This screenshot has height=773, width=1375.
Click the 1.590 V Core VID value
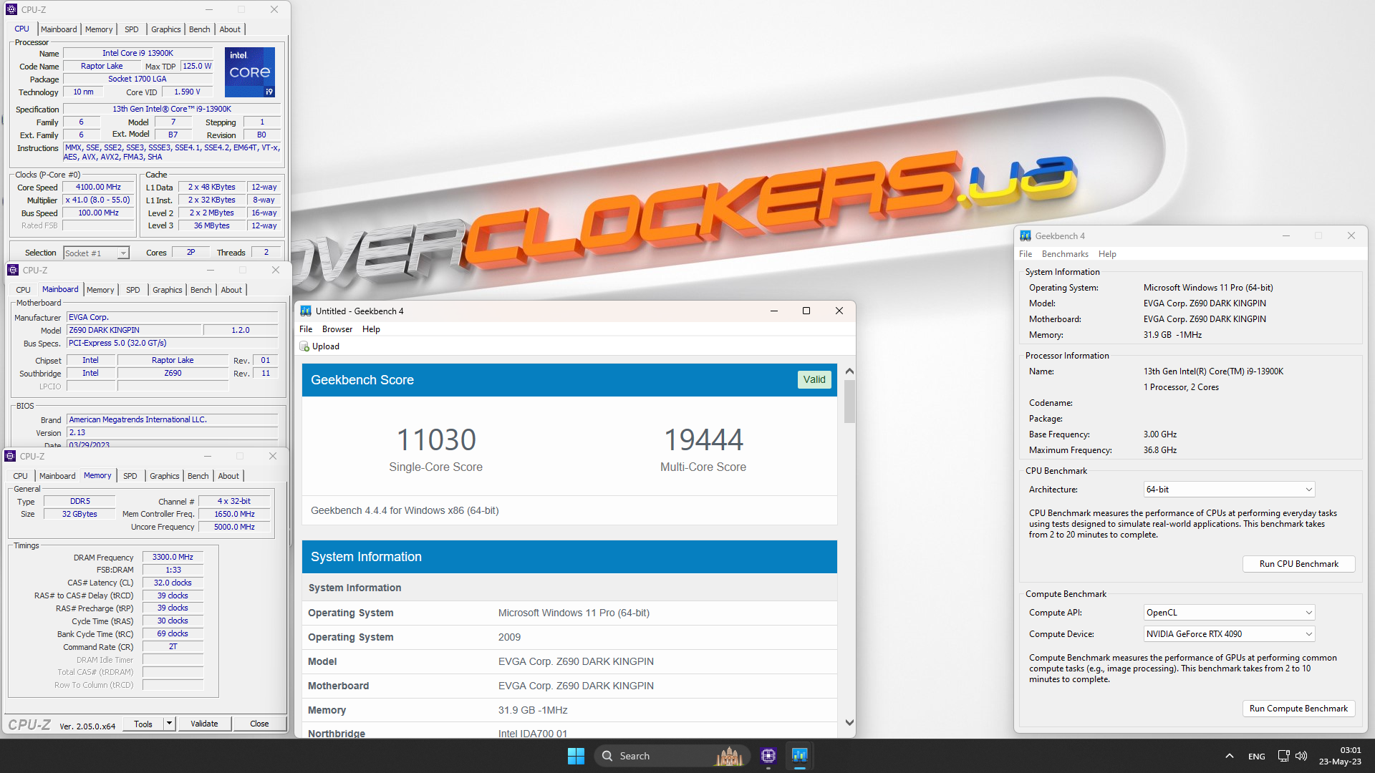click(x=187, y=92)
